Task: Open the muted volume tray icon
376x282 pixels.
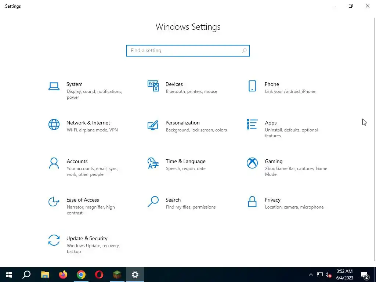Action: click(x=329, y=275)
